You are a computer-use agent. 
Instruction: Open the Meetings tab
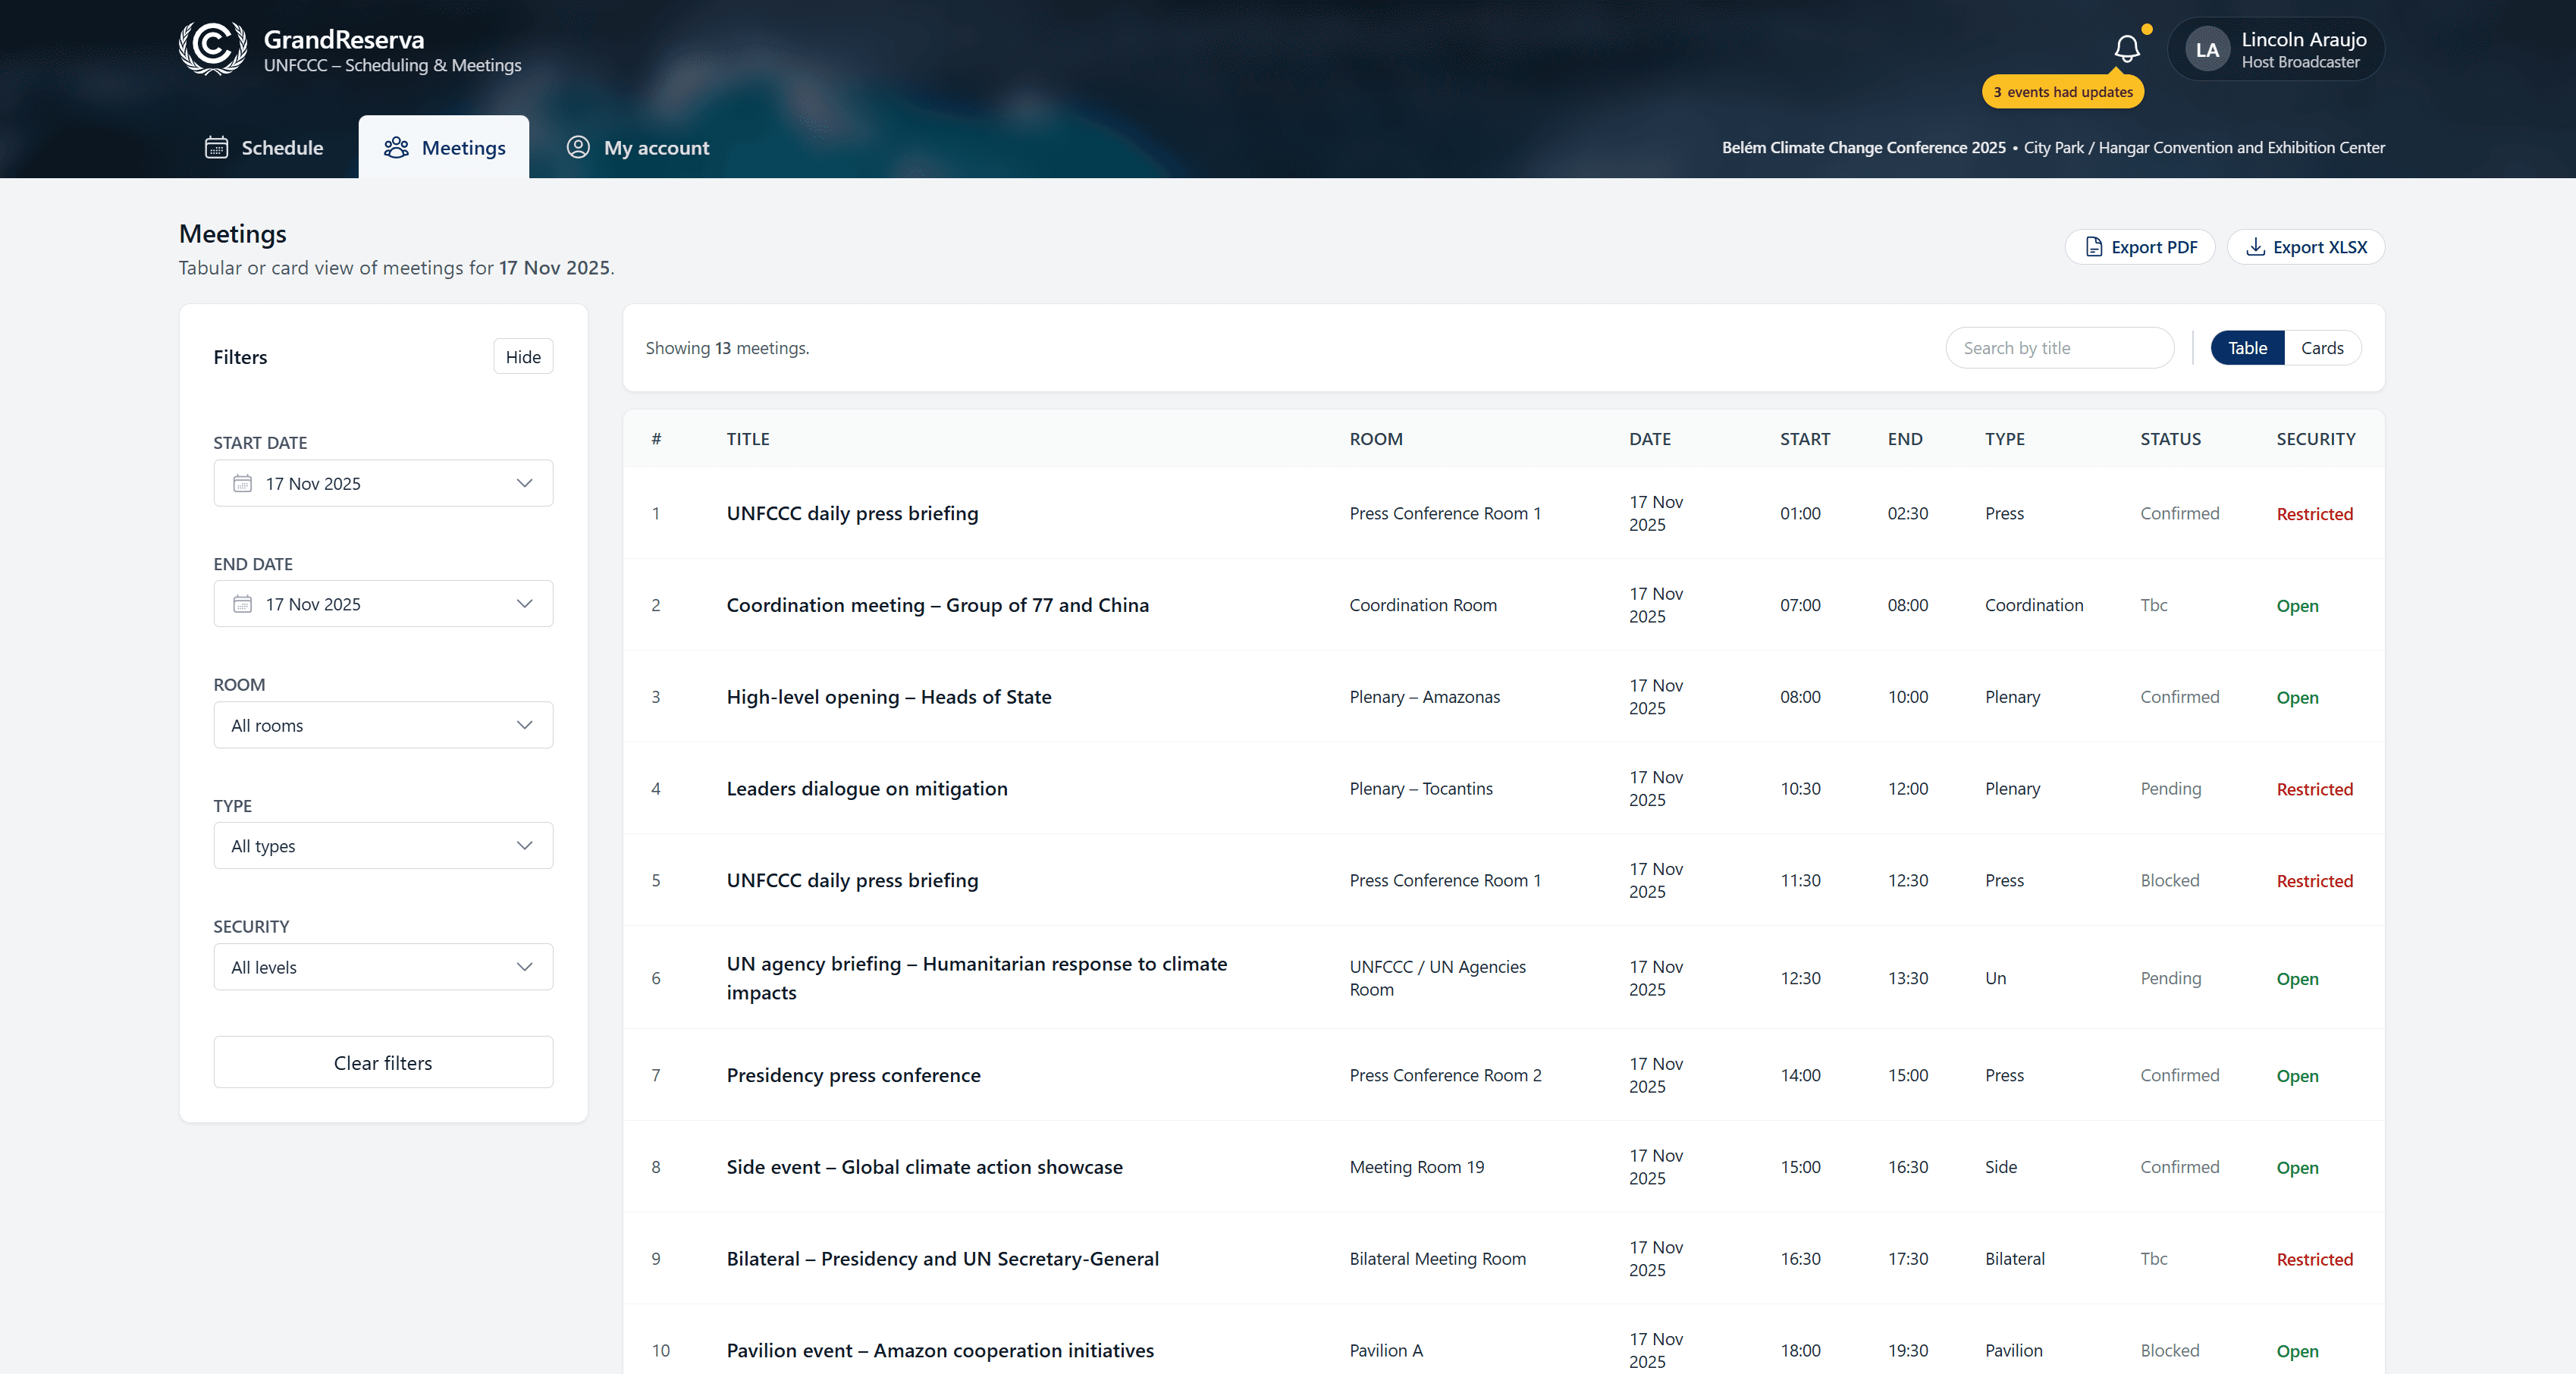pos(444,147)
